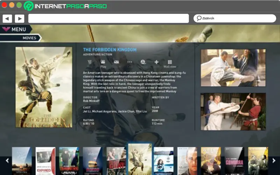Viewport: 280px width, 175px height.
Task: Click the macOS green maximize button
Action: [x=19, y=5]
